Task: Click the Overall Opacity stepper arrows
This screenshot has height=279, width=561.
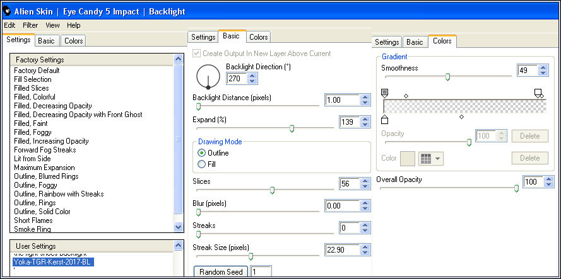Action: [x=549, y=182]
